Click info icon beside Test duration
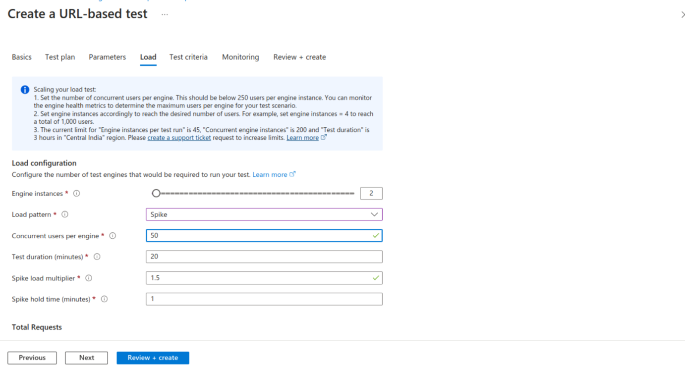This screenshot has height=368, width=685. 97,257
